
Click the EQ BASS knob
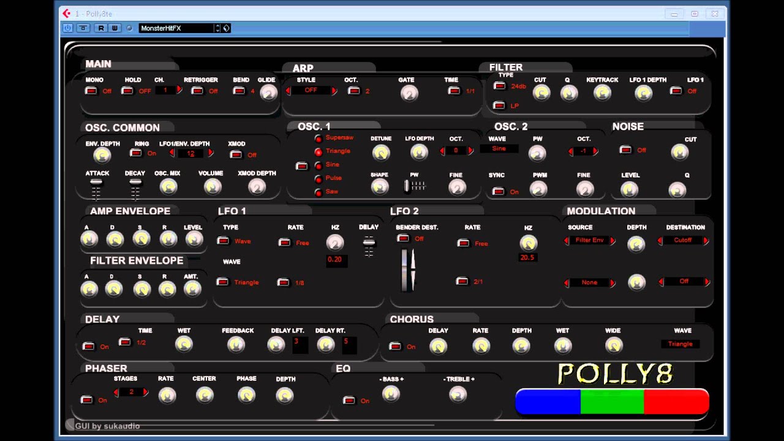point(391,394)
